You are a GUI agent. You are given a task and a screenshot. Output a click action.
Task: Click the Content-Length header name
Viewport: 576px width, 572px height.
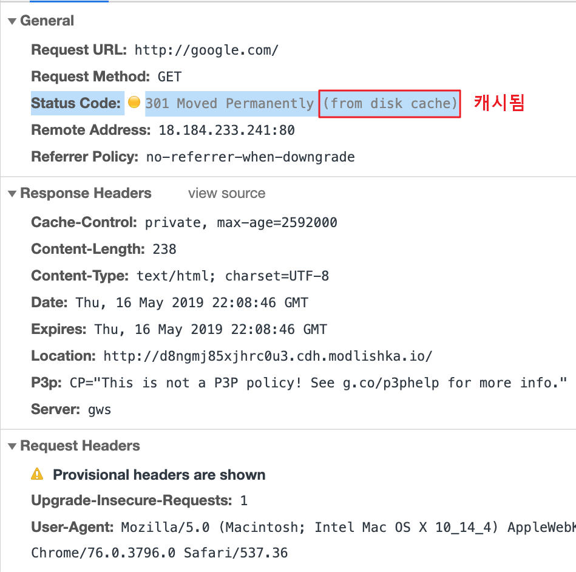coord(88,249)
